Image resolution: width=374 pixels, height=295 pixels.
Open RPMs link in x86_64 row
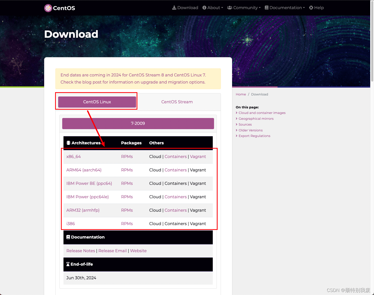click(127, 156)
